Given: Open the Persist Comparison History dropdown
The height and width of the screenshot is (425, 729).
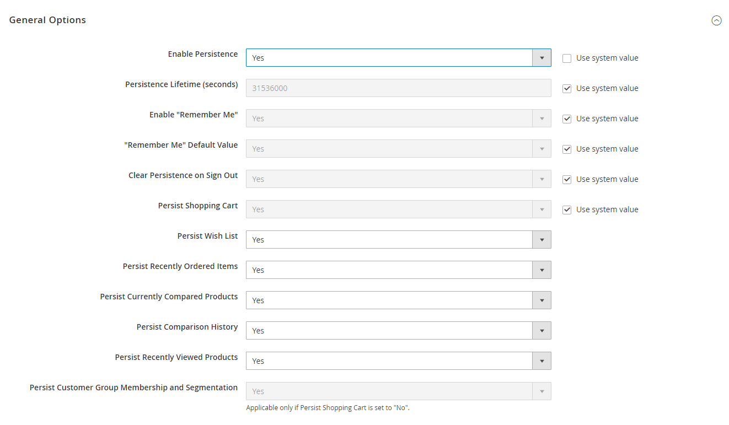Looking at the screenshot, I should (398, 330).
